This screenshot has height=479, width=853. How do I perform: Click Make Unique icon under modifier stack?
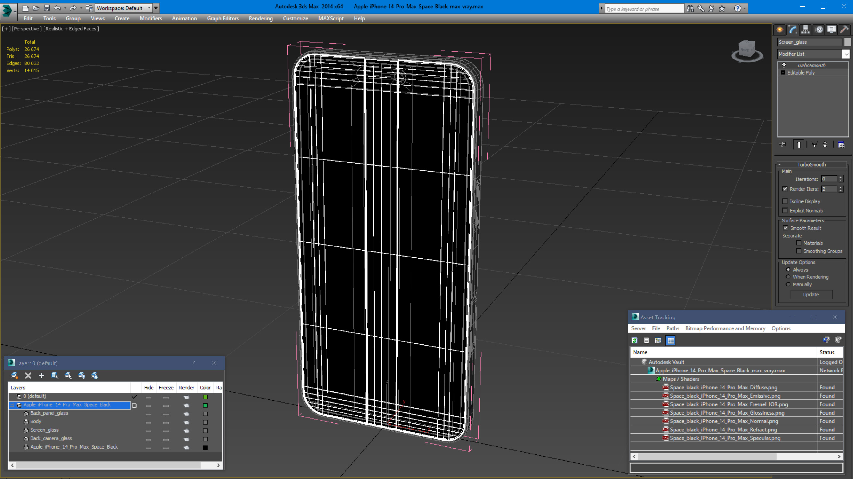click(814, 144)
